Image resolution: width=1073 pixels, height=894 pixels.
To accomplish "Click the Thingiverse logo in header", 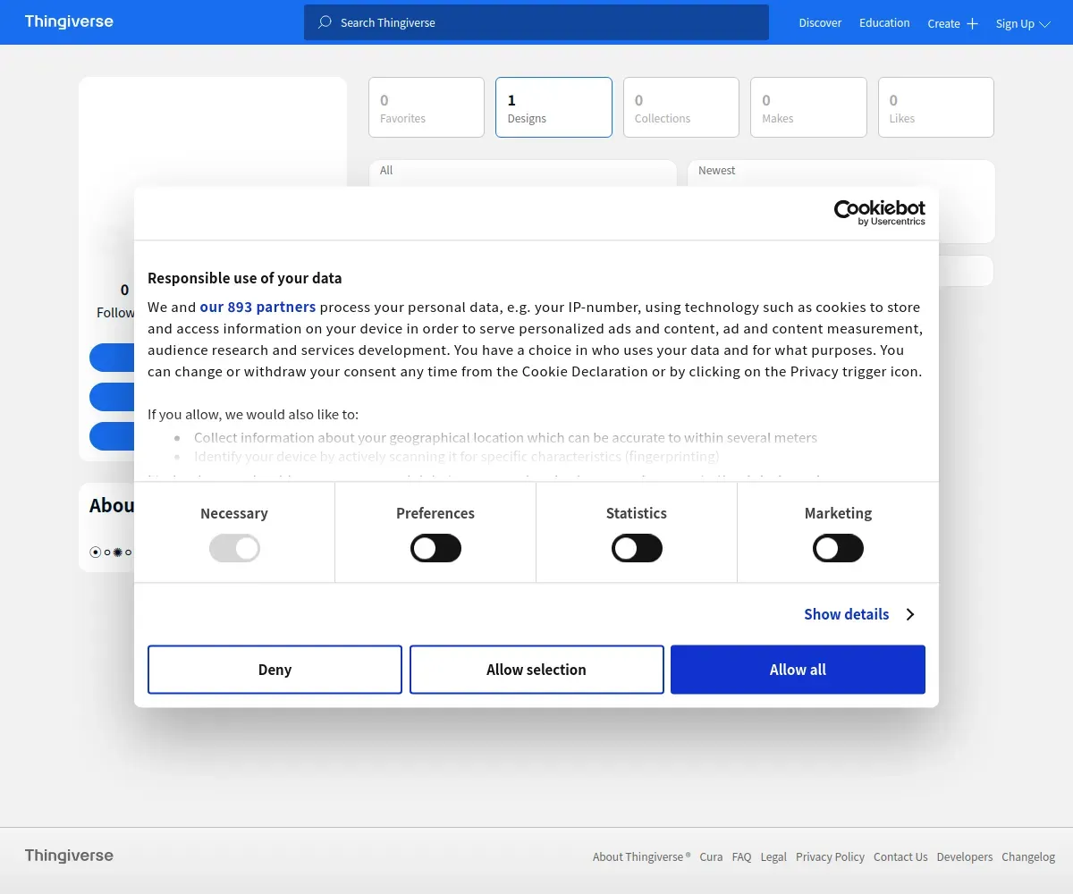I will click(x=69, y=21).
